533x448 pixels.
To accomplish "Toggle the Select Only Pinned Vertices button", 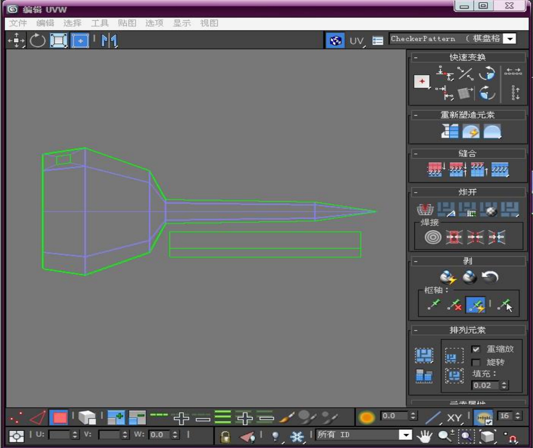I will 505,305.
